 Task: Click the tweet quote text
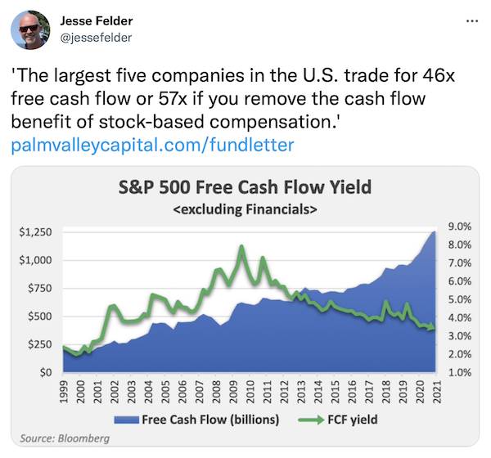tap(233, 98)
